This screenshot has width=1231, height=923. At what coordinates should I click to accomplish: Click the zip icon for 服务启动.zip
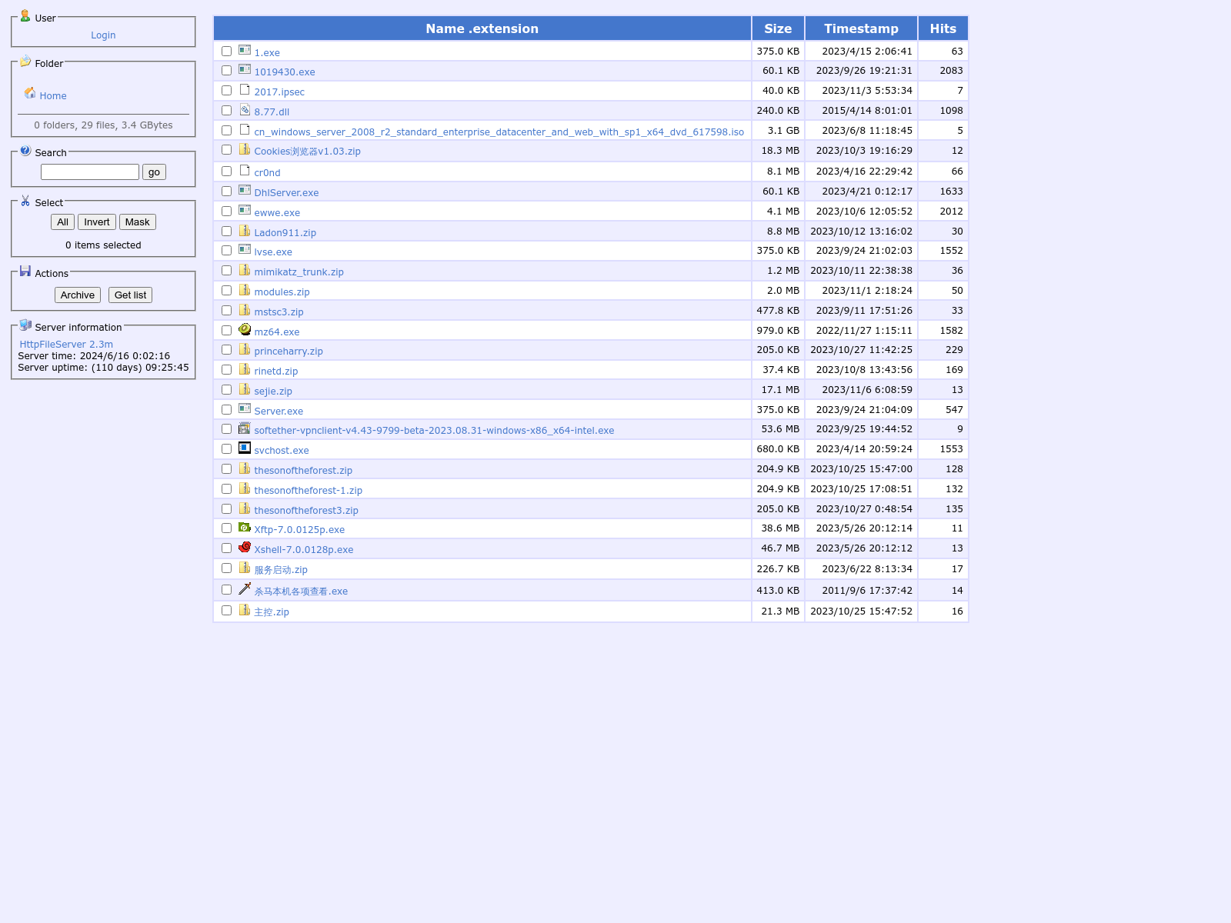pyautogui.click(x=245, y=567)
